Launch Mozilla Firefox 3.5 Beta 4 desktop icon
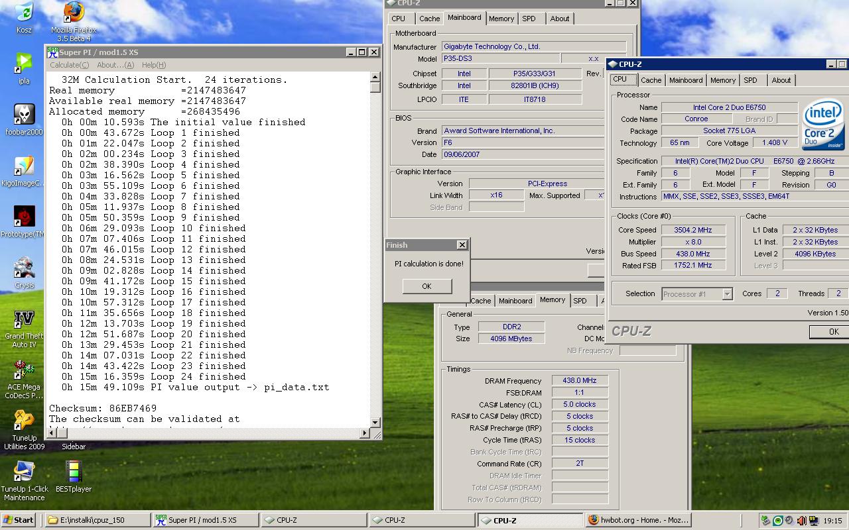The image size is (849, 530). point(74,21)
